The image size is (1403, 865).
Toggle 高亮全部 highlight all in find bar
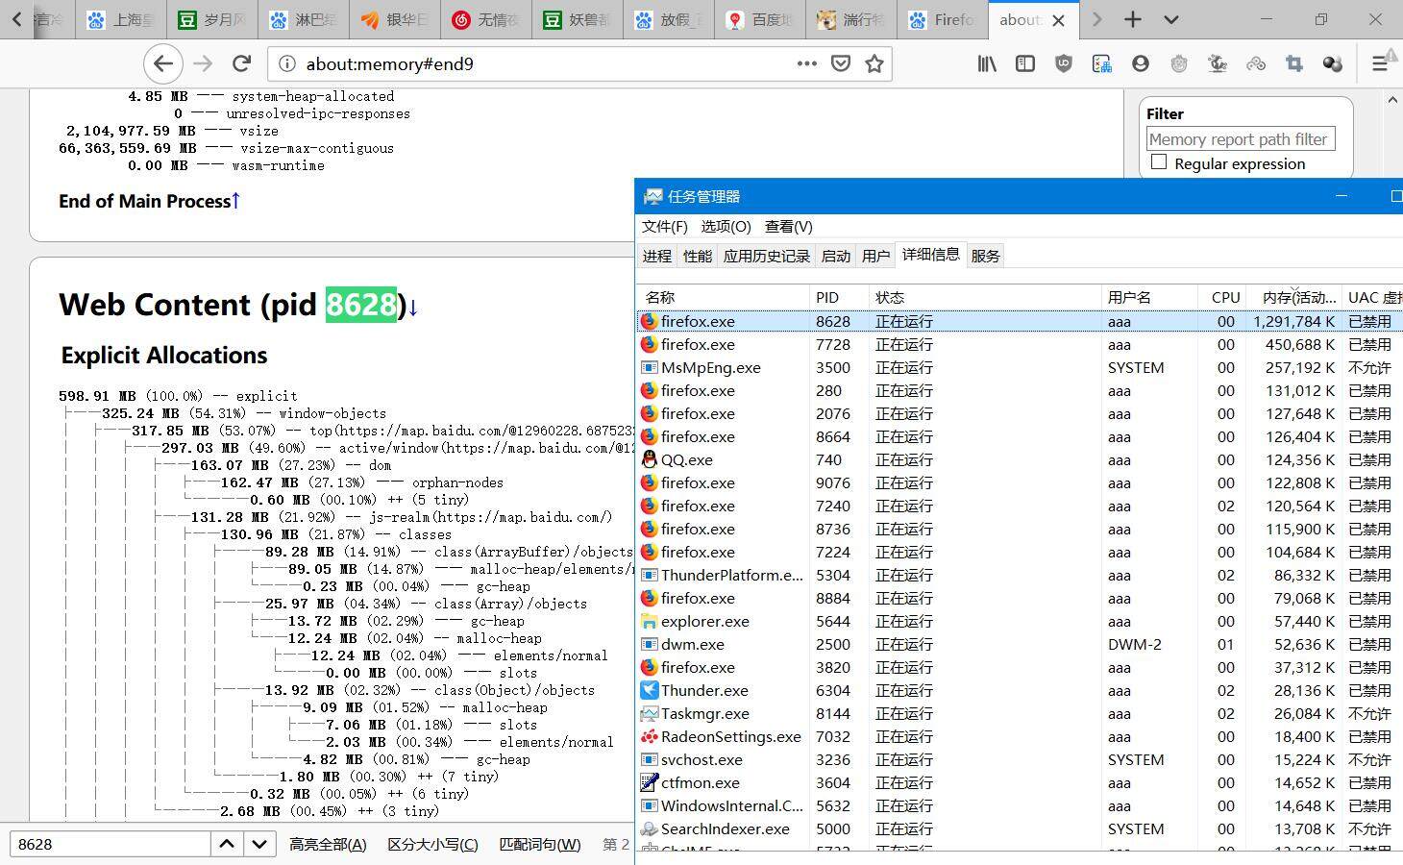328,844
